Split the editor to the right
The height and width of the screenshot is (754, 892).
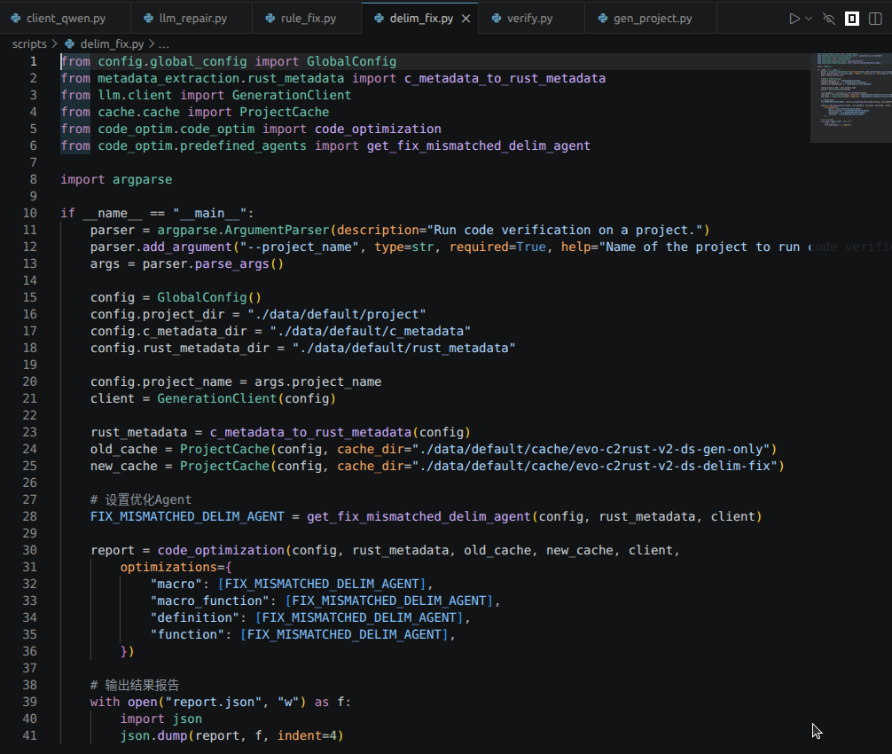pos(875,19)
